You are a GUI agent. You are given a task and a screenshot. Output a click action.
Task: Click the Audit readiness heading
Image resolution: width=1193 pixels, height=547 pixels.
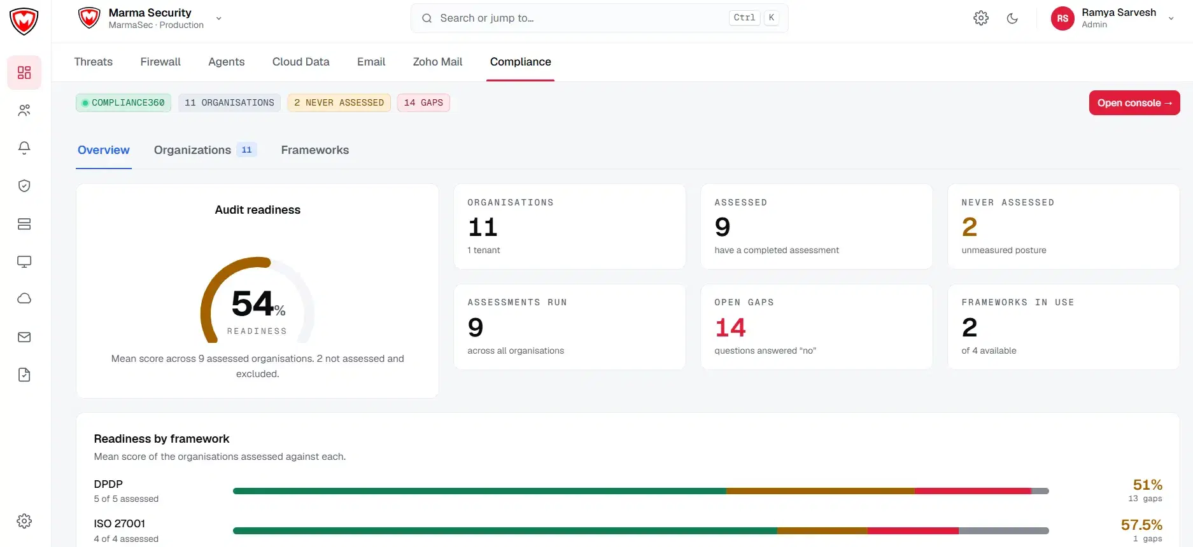point(258,210)
